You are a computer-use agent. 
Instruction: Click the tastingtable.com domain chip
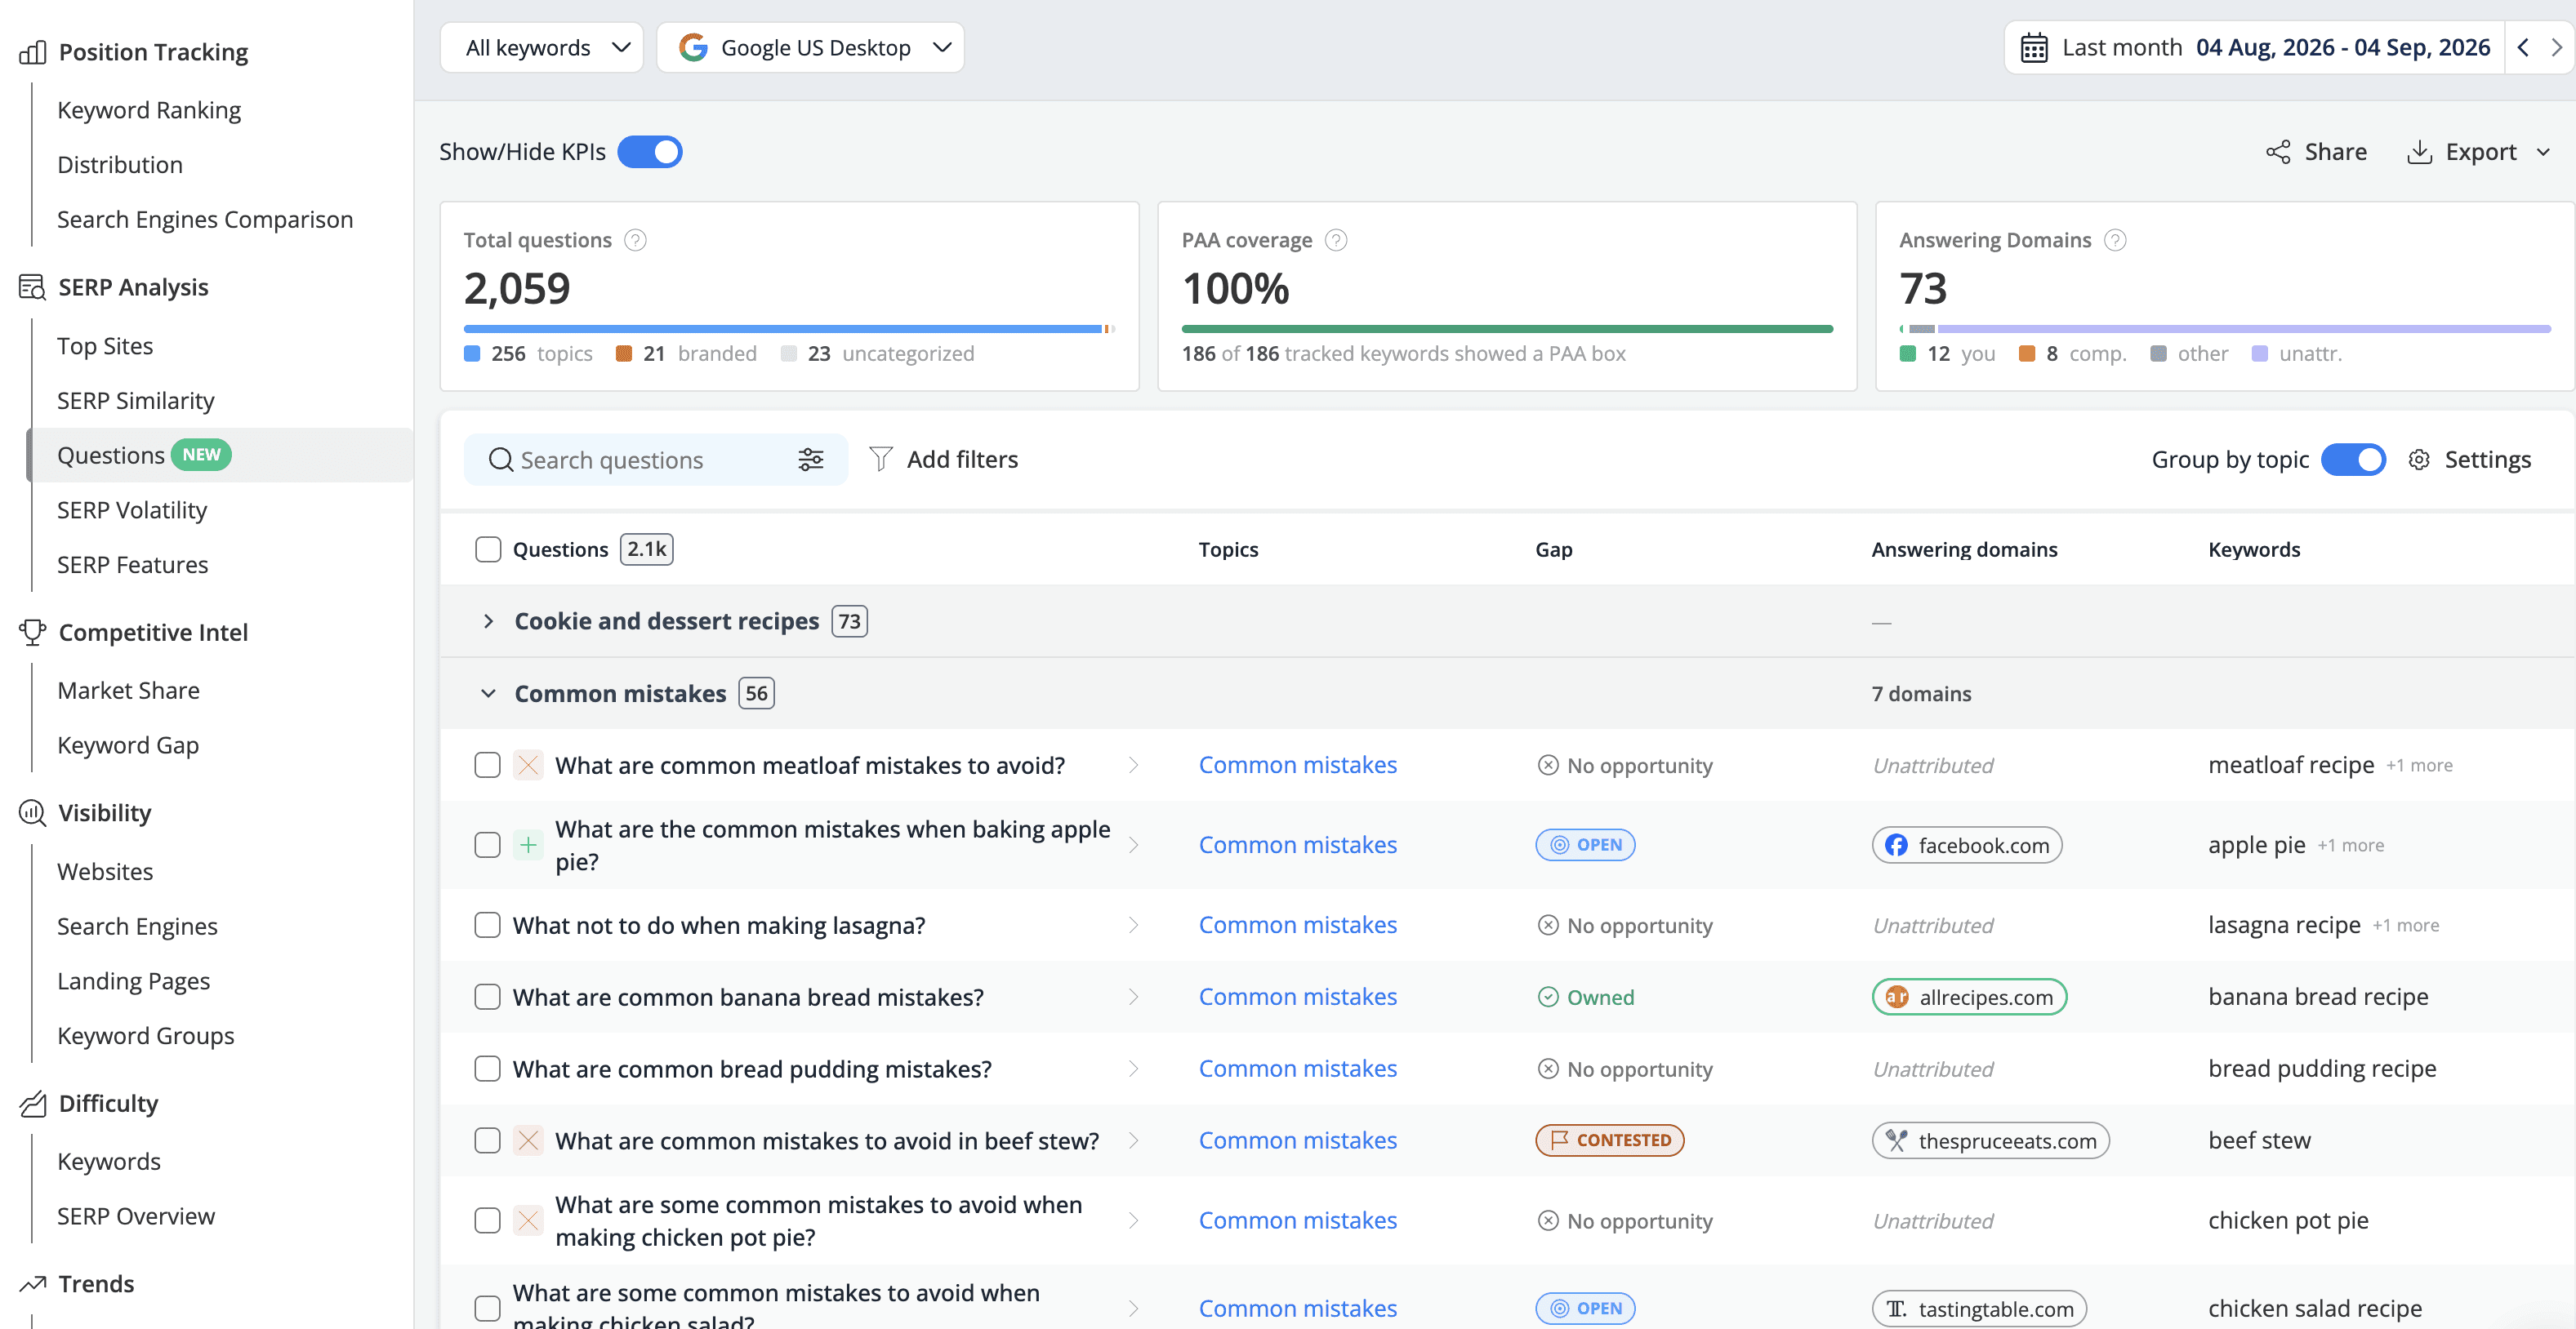(x=1979, y=1308)
